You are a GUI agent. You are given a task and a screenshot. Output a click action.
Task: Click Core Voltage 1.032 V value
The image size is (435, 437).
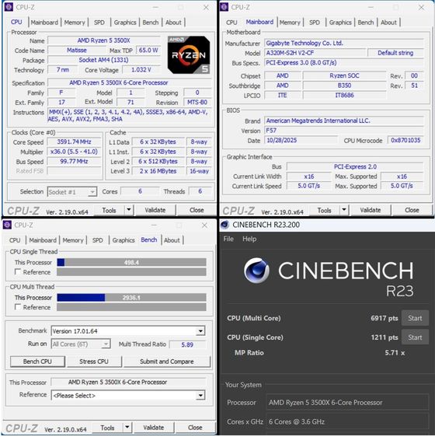141,70
